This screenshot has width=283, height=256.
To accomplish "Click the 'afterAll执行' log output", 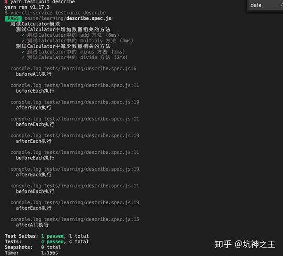I will point(32,225).
